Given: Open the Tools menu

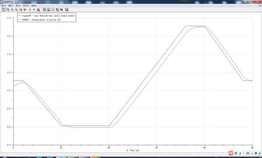Looking at the screenshot, I should click(26, 6).
